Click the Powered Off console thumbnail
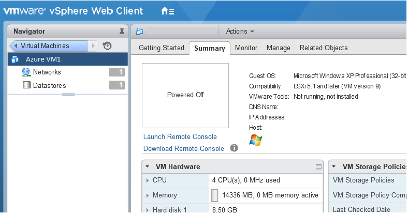This screenshot has width=408, height=214. pyautogui.click(x=185, y=96)
